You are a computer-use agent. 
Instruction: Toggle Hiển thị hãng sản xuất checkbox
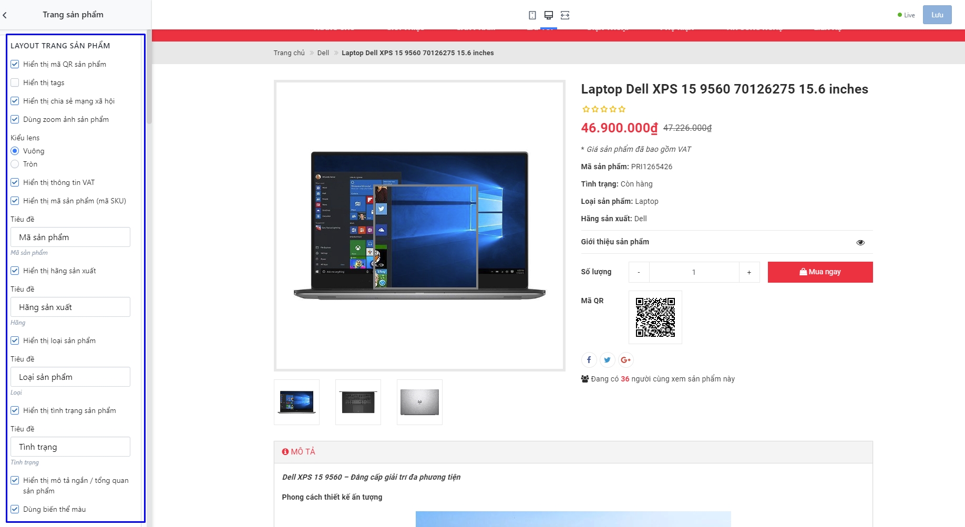click(x=15, y=271)
